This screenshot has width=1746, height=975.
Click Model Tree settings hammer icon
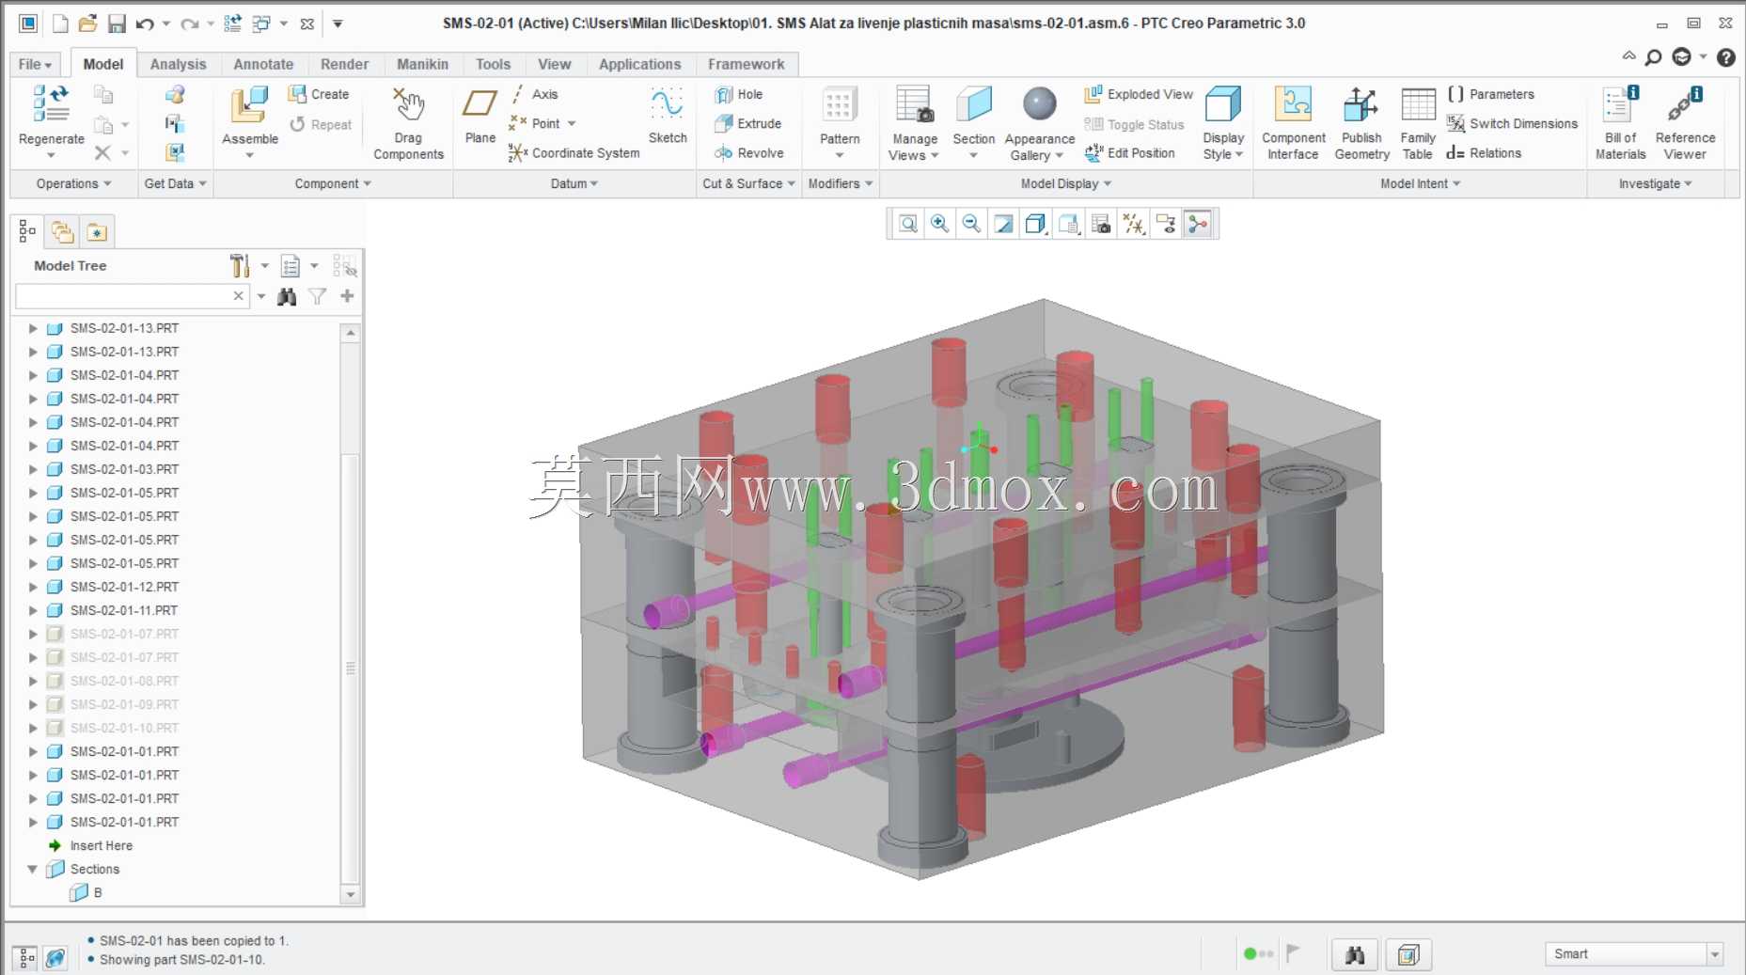coord(240,266)
